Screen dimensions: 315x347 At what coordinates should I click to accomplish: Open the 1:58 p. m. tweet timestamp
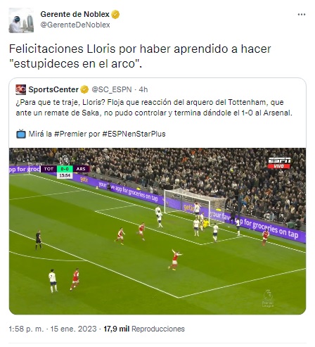[26, 329]
